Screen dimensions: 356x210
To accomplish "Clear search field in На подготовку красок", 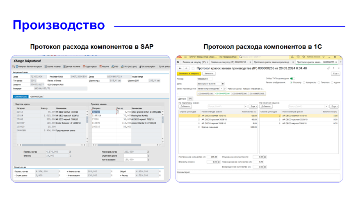I will (245, 106).
